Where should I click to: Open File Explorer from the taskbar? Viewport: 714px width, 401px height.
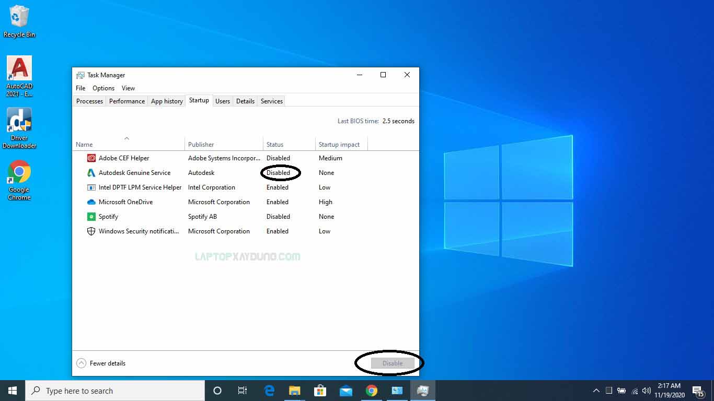pos(295,391)
